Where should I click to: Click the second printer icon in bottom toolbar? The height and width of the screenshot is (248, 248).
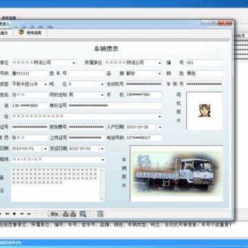click(73, 214)
